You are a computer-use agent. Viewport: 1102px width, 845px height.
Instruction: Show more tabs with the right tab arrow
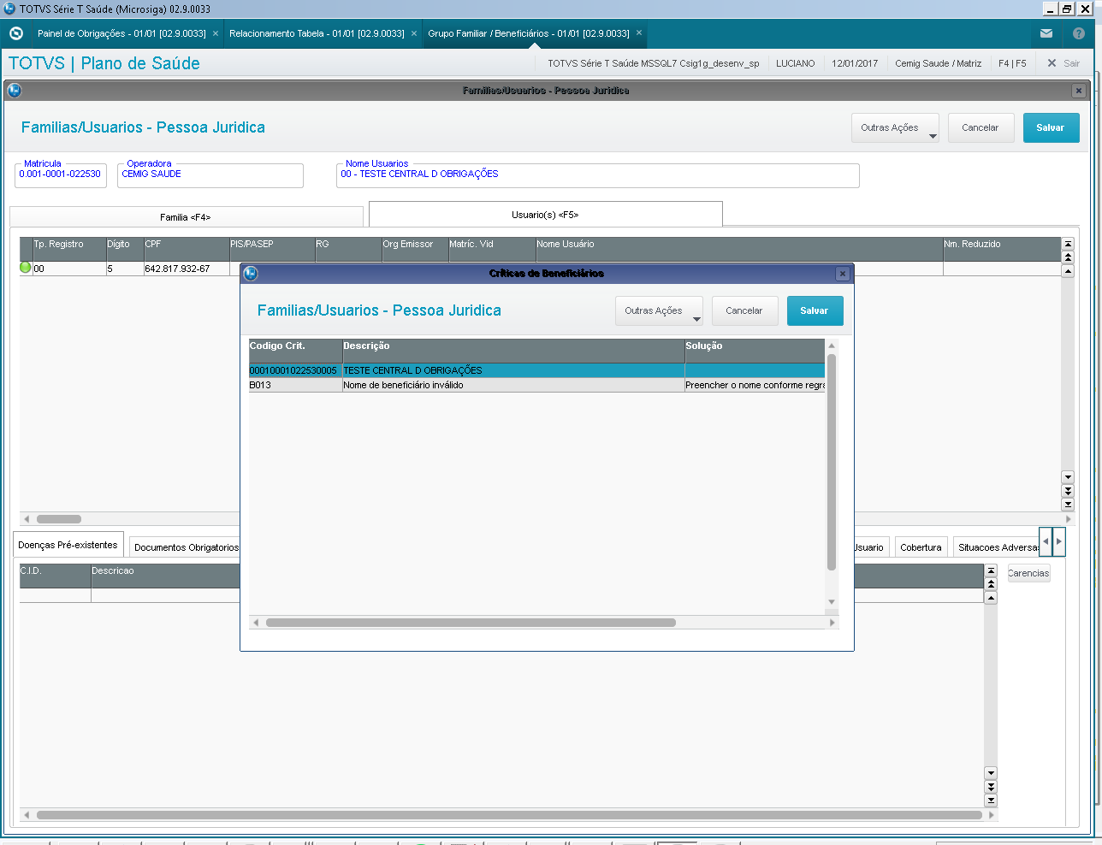pos(1059,541)
